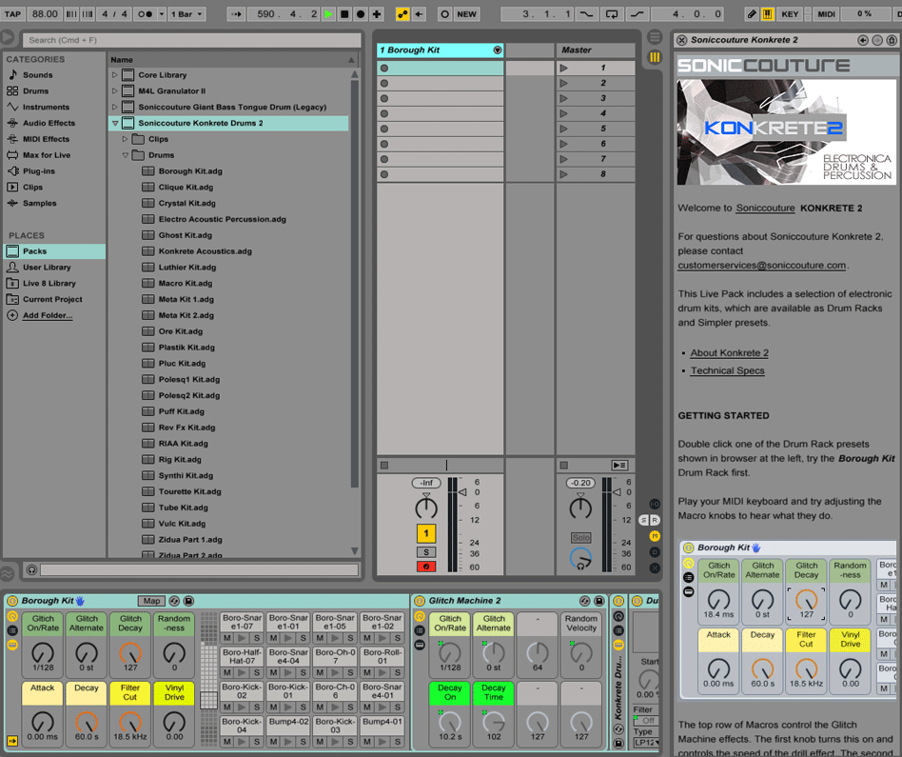Viewport: 902px width, 757px height.
Task: Toggle the Follow arrow button
Action: (x=236, y=14)
